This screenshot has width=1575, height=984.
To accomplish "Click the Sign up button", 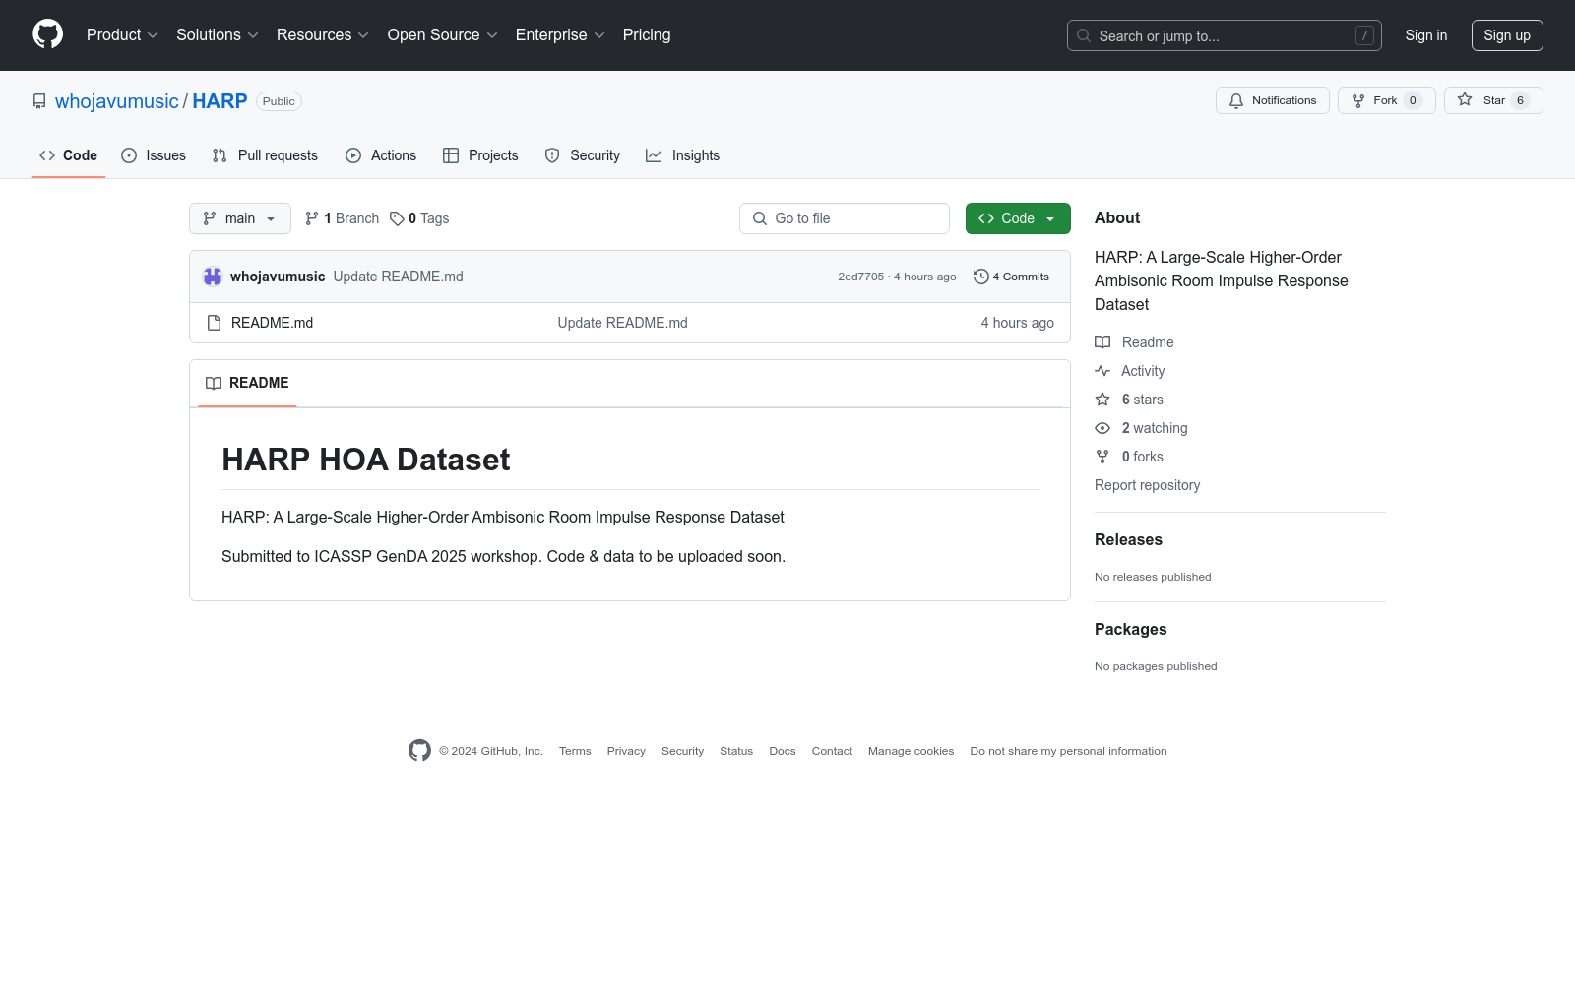I will 1507,35.
